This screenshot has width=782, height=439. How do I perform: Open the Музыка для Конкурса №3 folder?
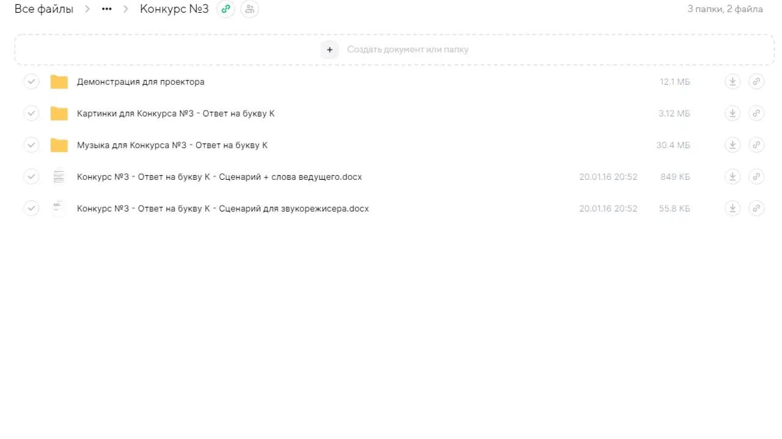click(172, 145)
